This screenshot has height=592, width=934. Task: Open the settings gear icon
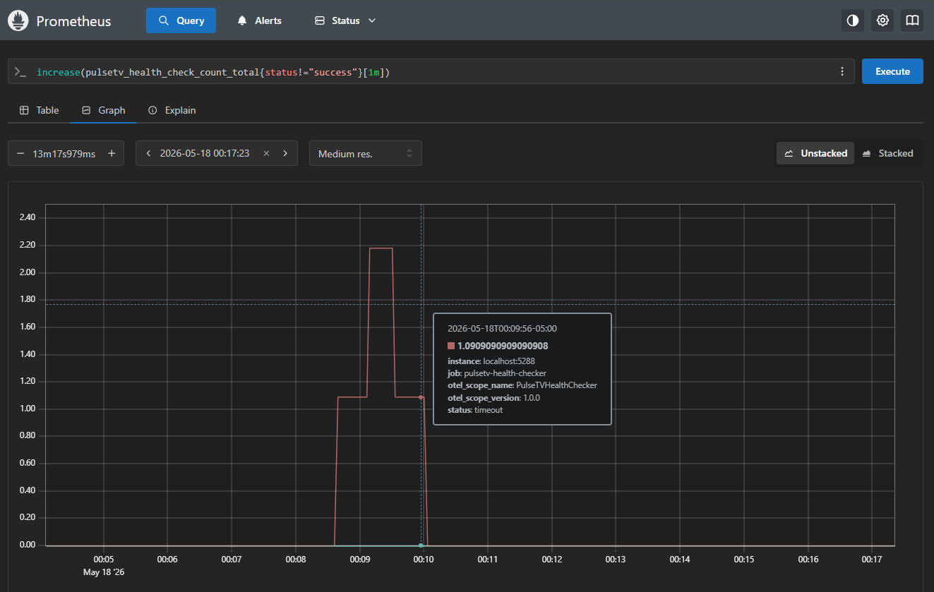pos(882,20)
